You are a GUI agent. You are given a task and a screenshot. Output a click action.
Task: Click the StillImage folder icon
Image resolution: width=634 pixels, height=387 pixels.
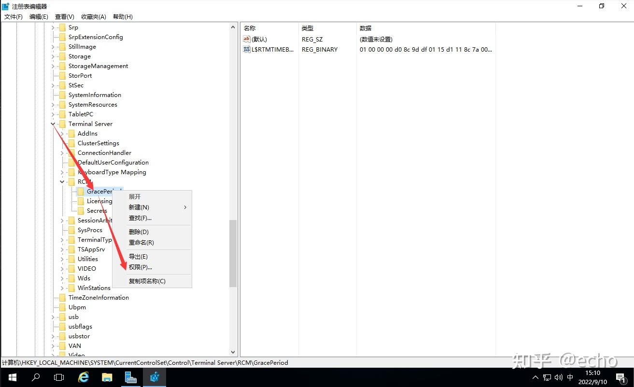[63, 46]
